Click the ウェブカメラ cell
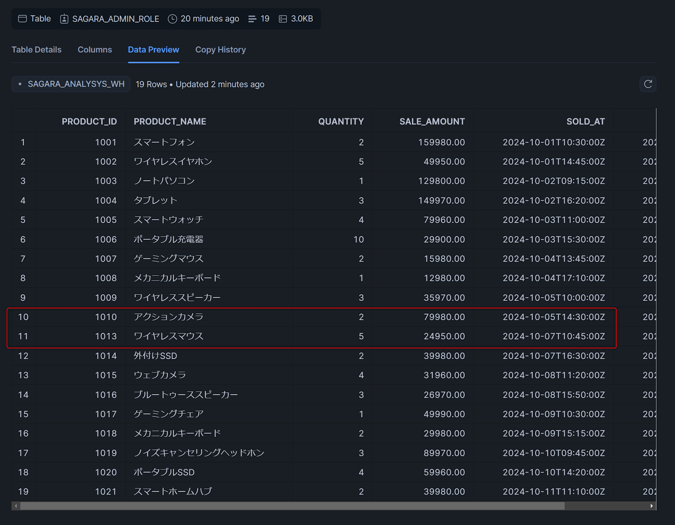Viewport: 675px width, 525px height. [x=160, y=375]
